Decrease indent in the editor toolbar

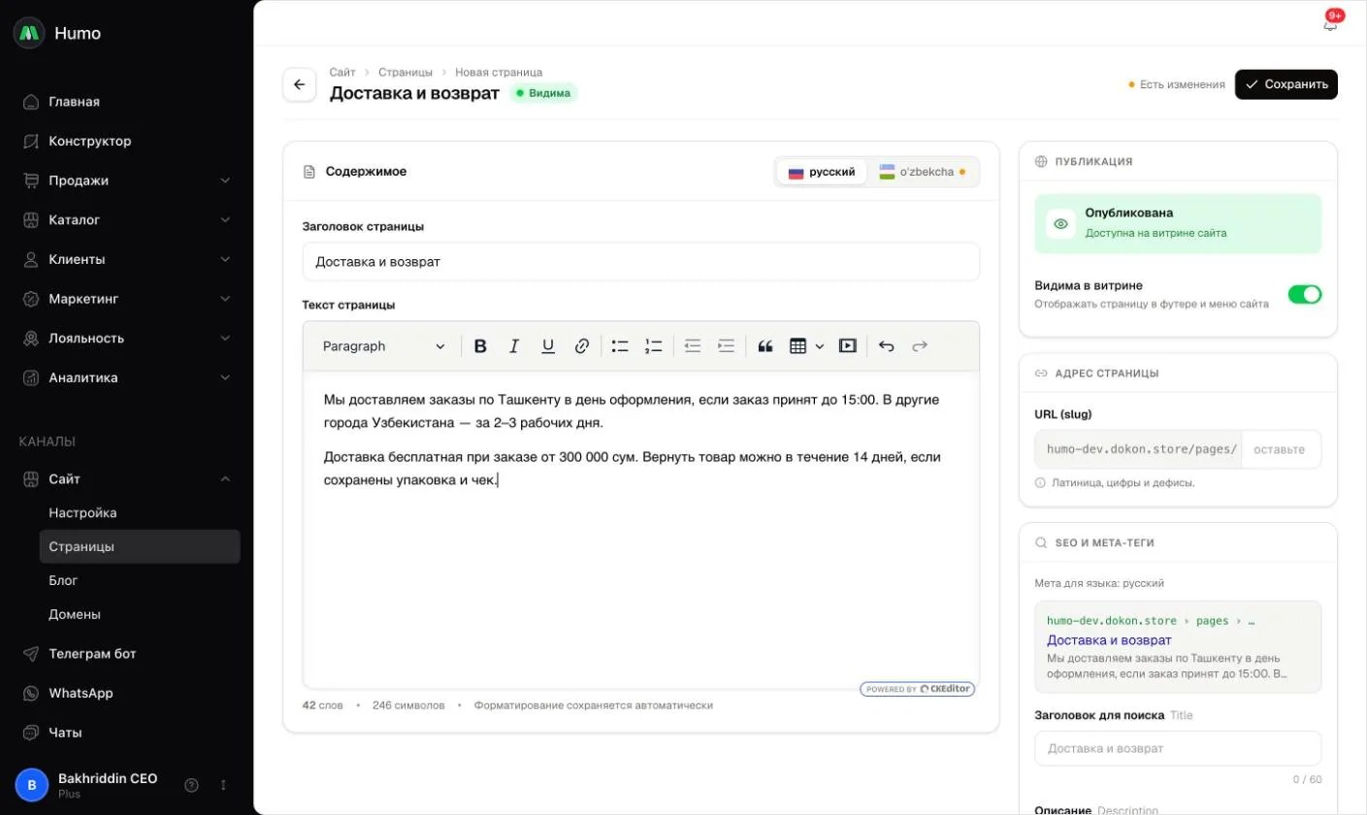[x=692, y=346]
